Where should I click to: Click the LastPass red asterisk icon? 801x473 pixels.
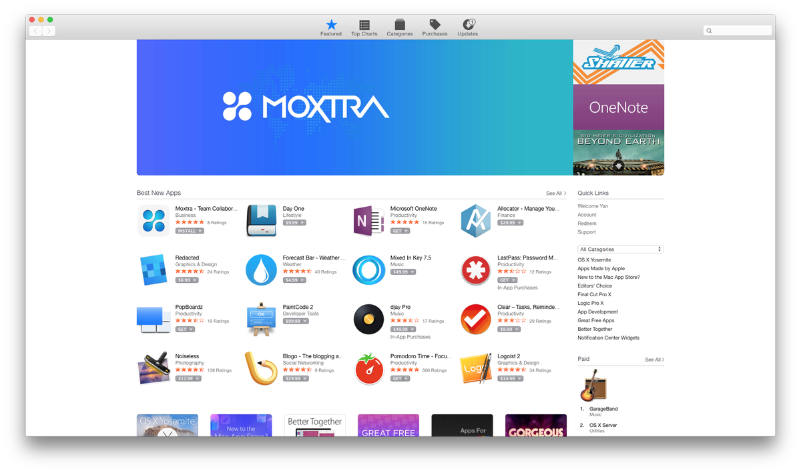coord(475,270)
